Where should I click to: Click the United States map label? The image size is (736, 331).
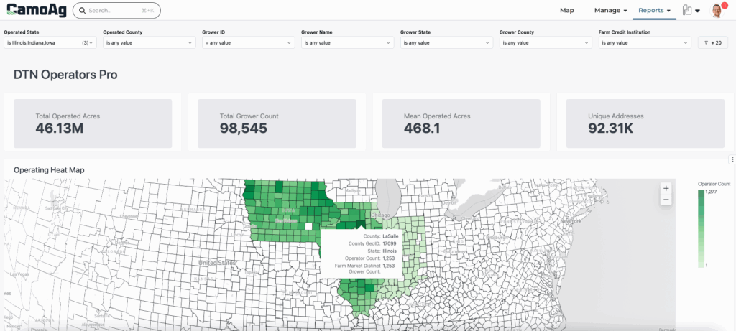(216, 263)
